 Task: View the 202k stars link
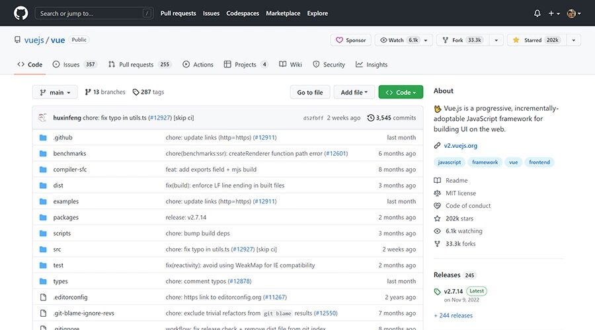[x=454, y=218]
